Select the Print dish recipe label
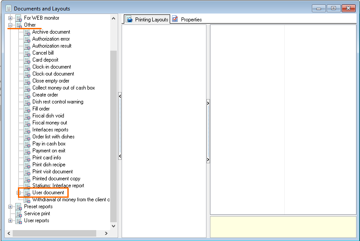Image resolution: width=360 pixels, height=241 pixels. [49, 165]
